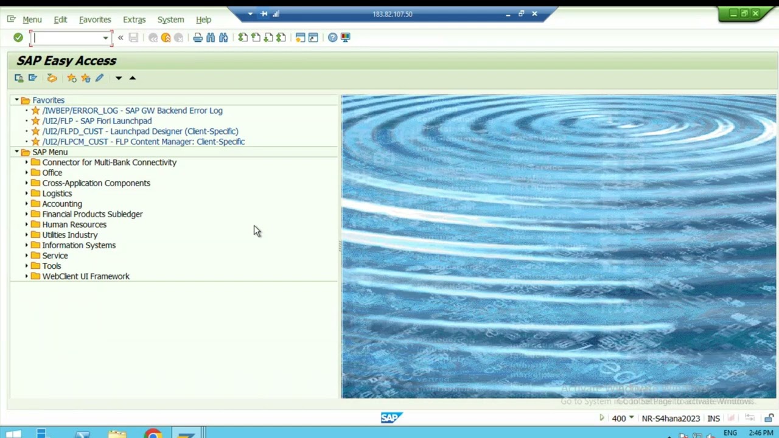Click the Generate Shortcut icon

313,38
